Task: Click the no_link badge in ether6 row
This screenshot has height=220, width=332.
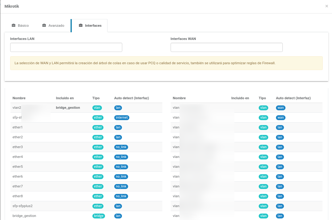Action: (x=121, y=176)
